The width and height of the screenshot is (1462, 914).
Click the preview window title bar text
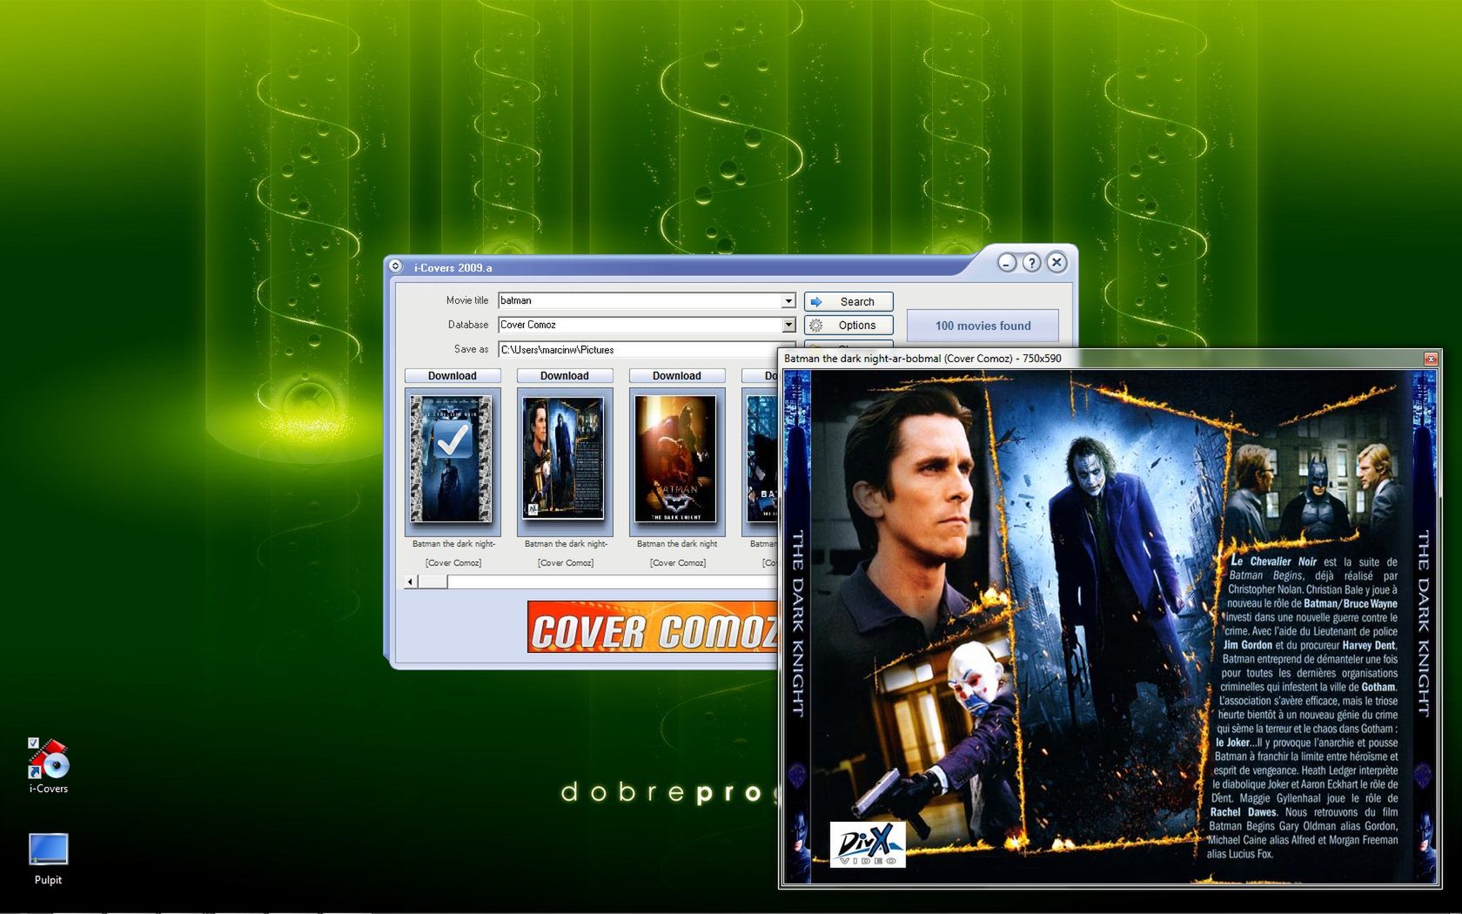pyautogui.click(x=922, y=359)
